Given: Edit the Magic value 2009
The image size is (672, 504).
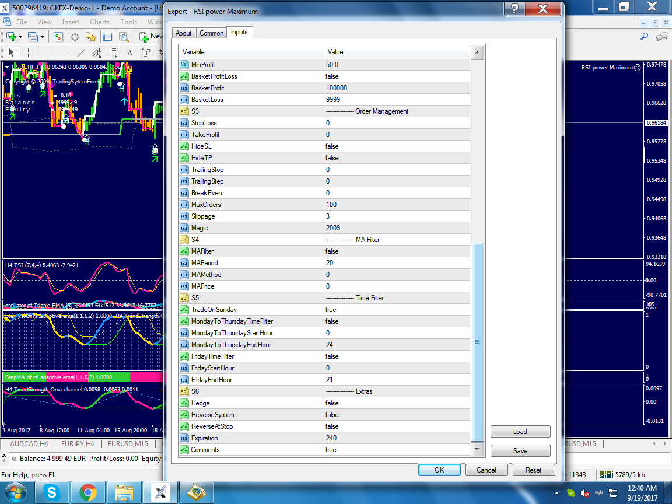Looking at the screenshot, I should tap(397, 228).
